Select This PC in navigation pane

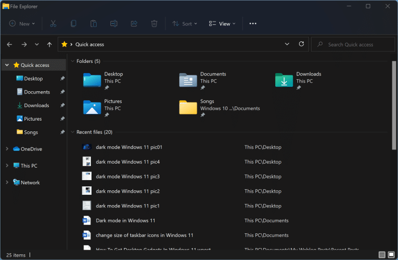coord(28,165)
